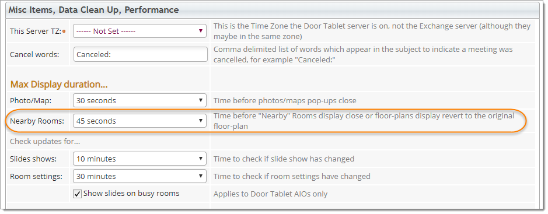Viewport: 548px width, 214px height.
Task: Open the Photo/Map duration dropdown
Action: pos(139,100)
